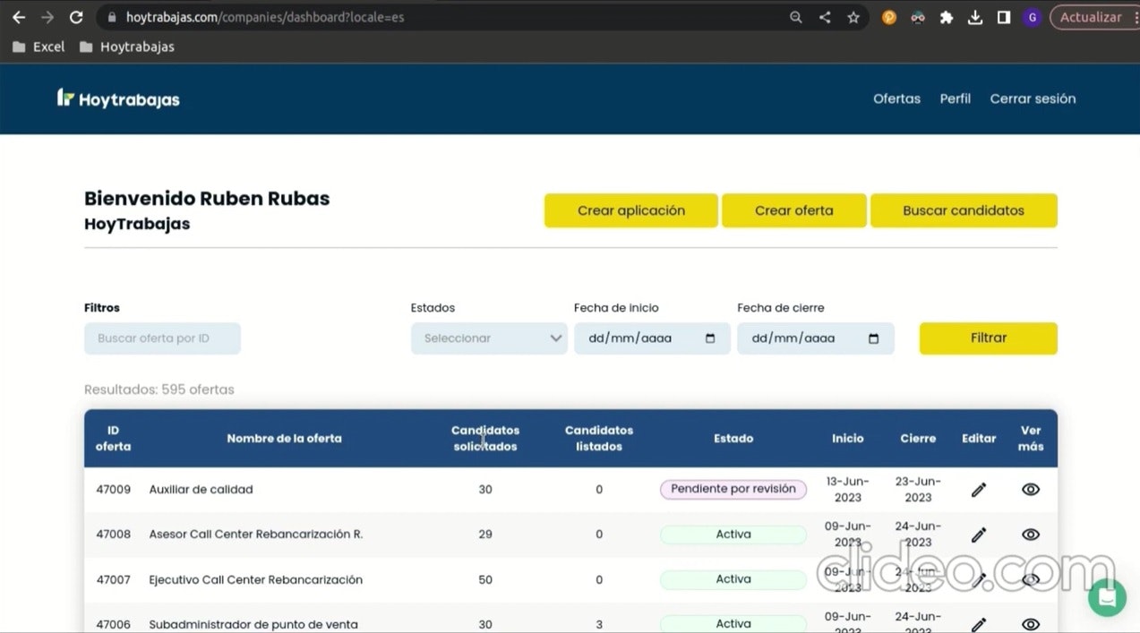
Task: View details of offer 47009 via eye icon
Action: 1031,490
